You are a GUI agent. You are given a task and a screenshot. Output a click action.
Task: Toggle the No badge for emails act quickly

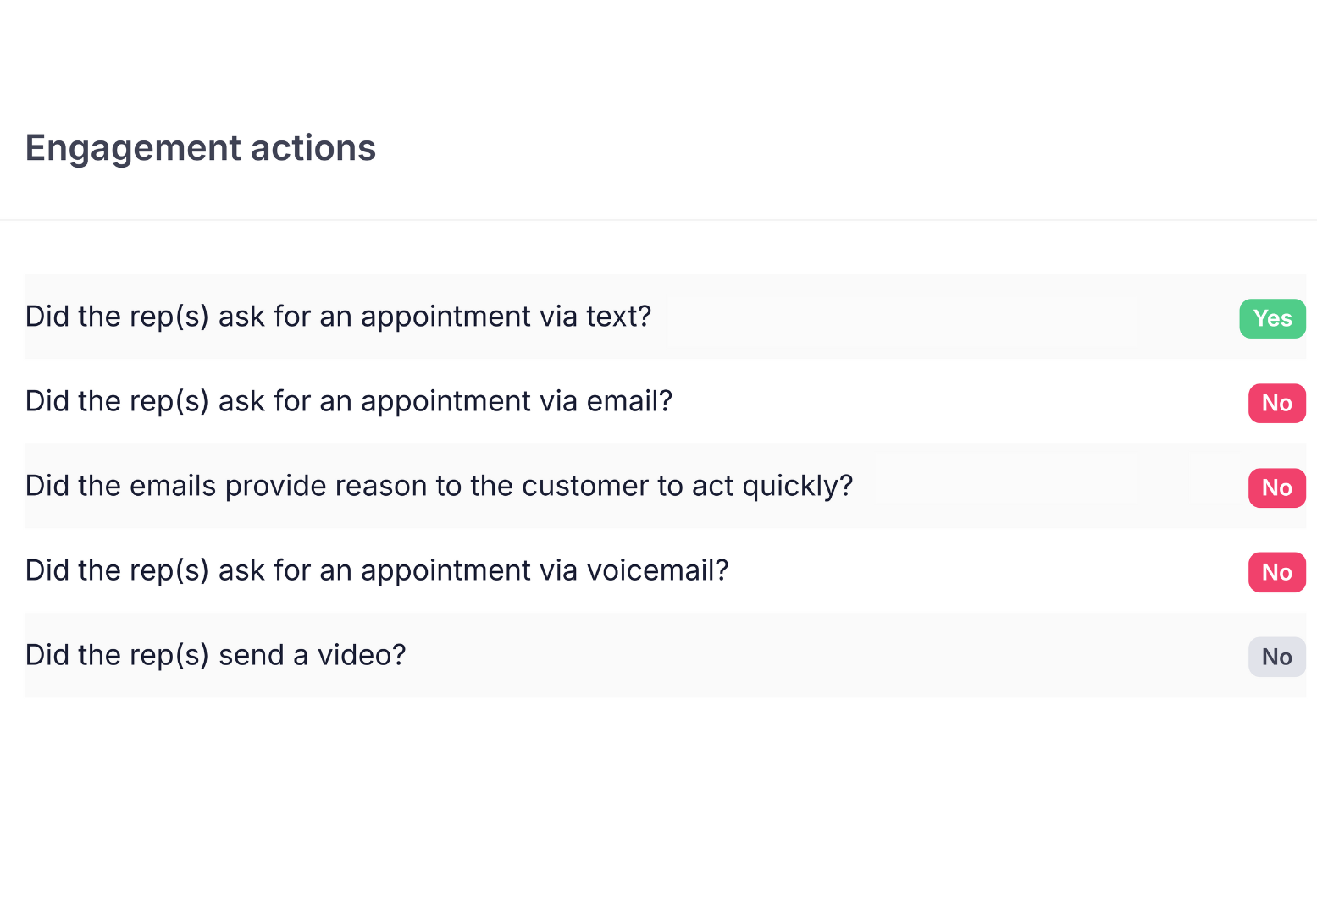1276,487
